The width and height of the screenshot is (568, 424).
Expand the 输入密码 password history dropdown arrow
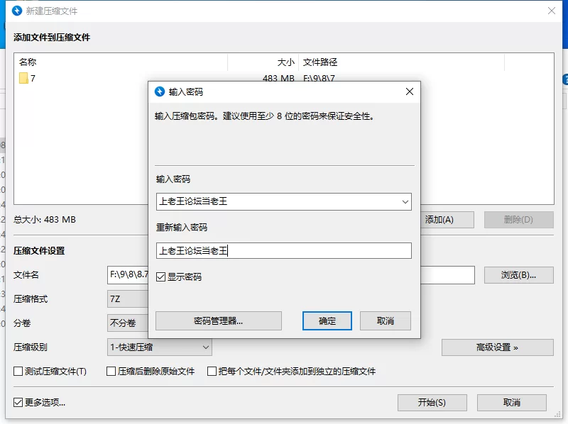point(405,202)
